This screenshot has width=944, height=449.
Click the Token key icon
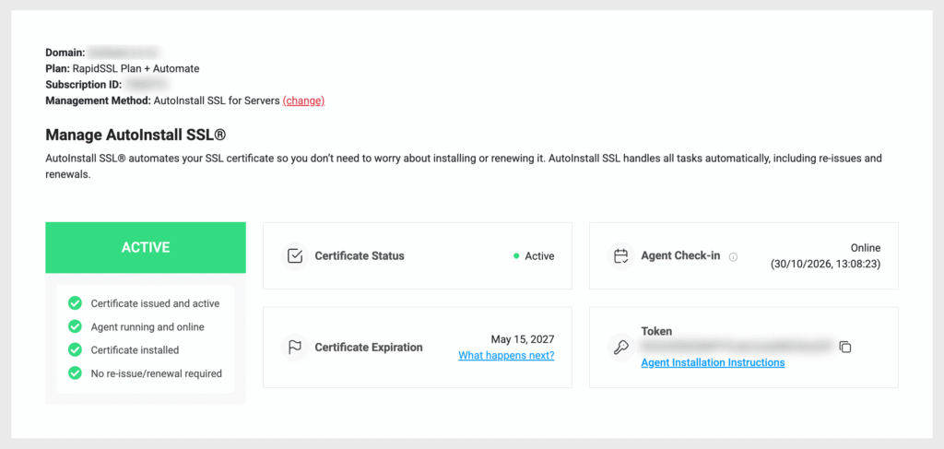(x=620, y=348)
